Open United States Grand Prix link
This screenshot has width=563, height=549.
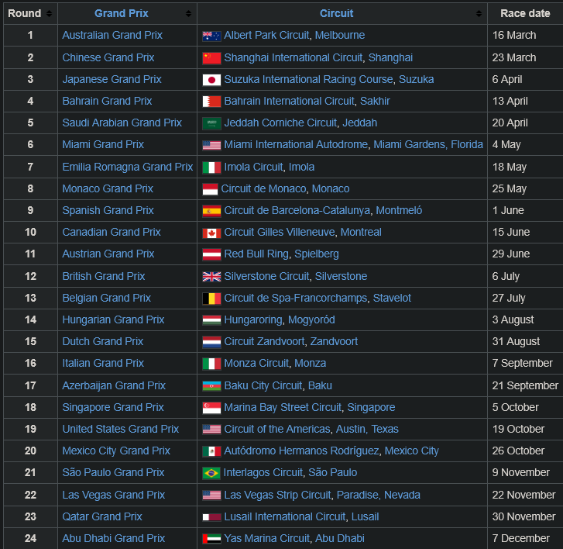121,430
